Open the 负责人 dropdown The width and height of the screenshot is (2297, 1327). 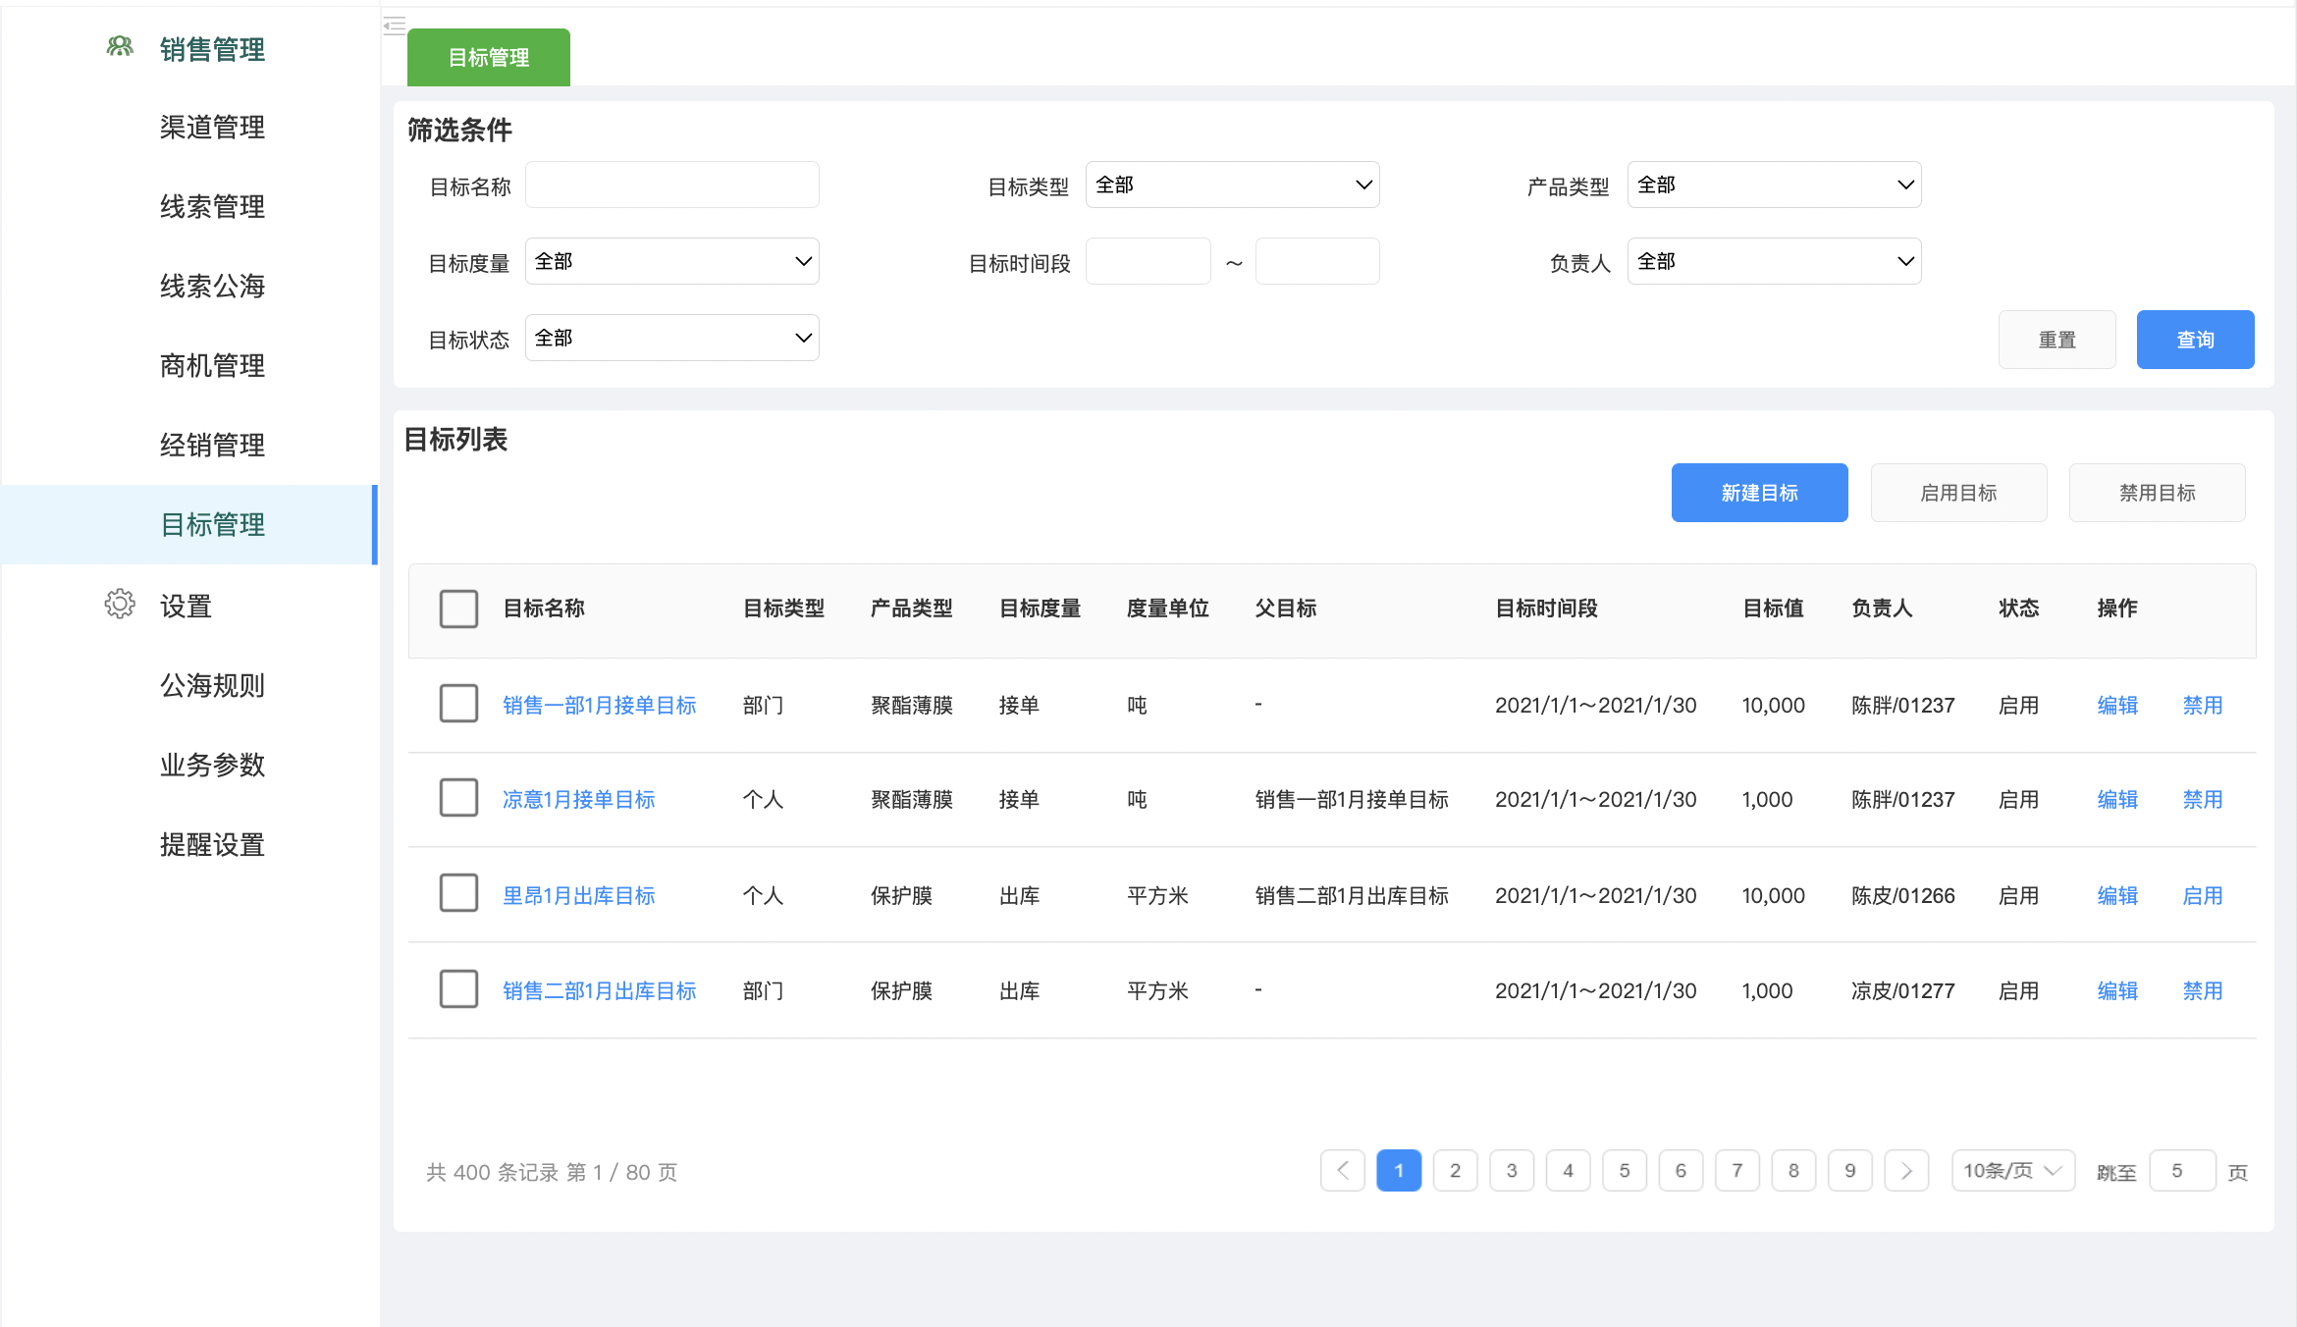tap(1774, 261)
